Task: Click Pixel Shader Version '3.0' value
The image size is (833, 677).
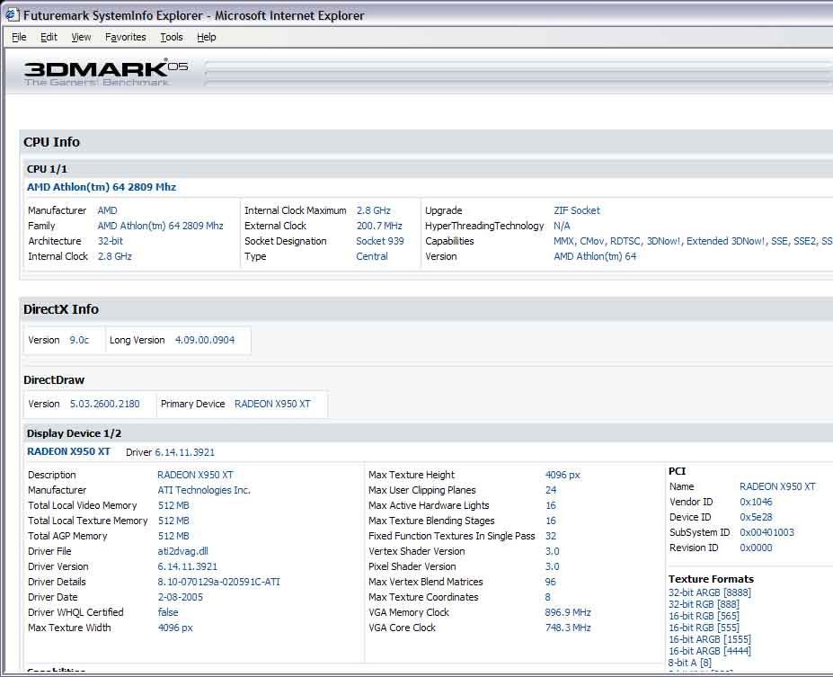Action: [553, 566]
